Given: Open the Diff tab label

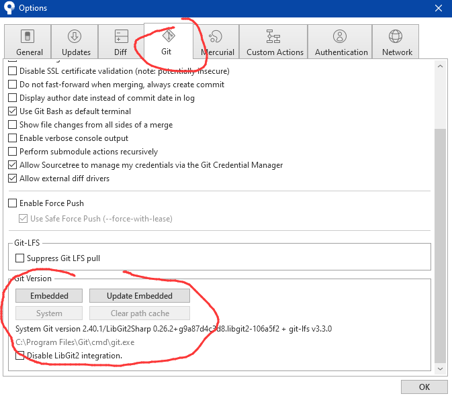Looking at the screenshot, I should pyautogui.click(x=120, y=52).
